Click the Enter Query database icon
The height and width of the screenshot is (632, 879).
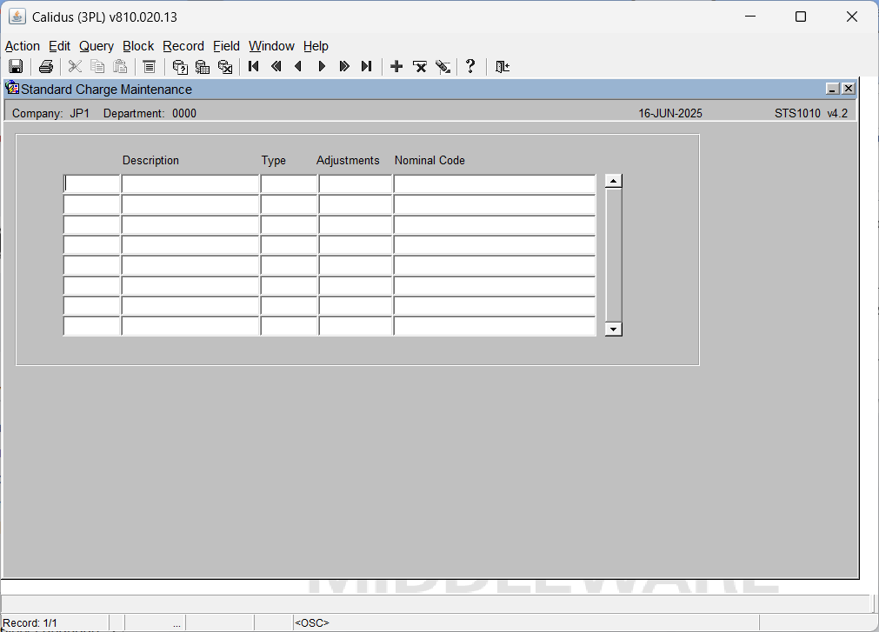pyautogui.click(x=180, y=67)
